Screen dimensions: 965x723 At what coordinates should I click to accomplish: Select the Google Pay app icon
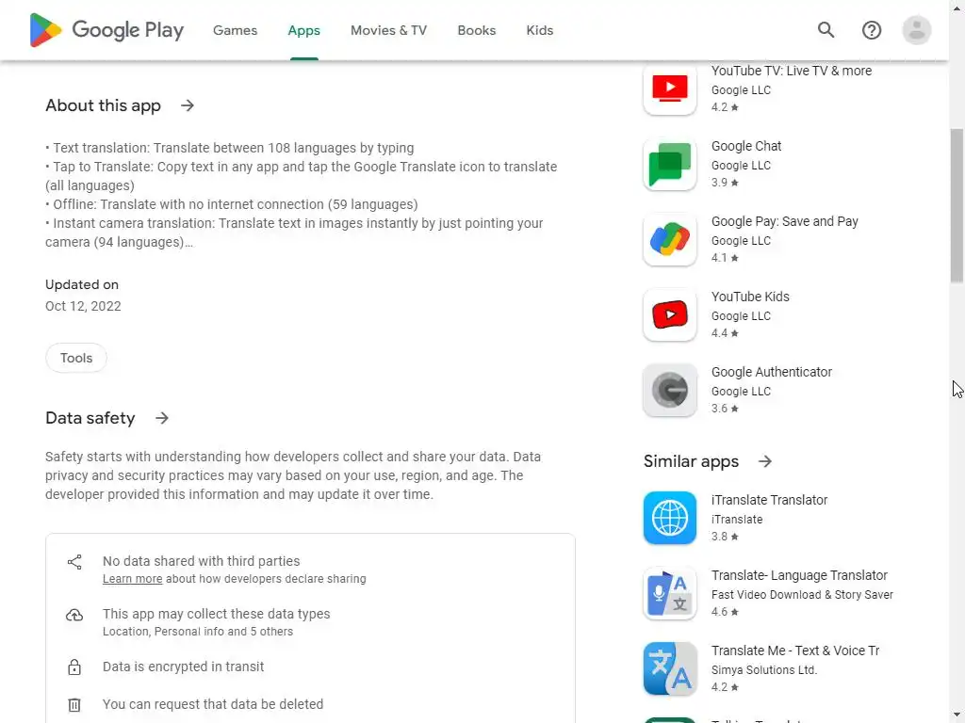[670, 240]
